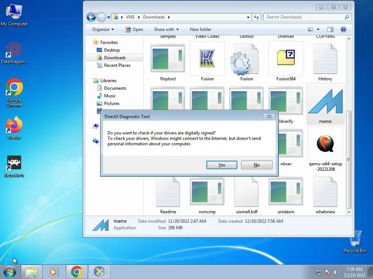The height and width of the screenshot is (279, 373).
Task: Select the romcmp application icon
Action: point(207,191)
